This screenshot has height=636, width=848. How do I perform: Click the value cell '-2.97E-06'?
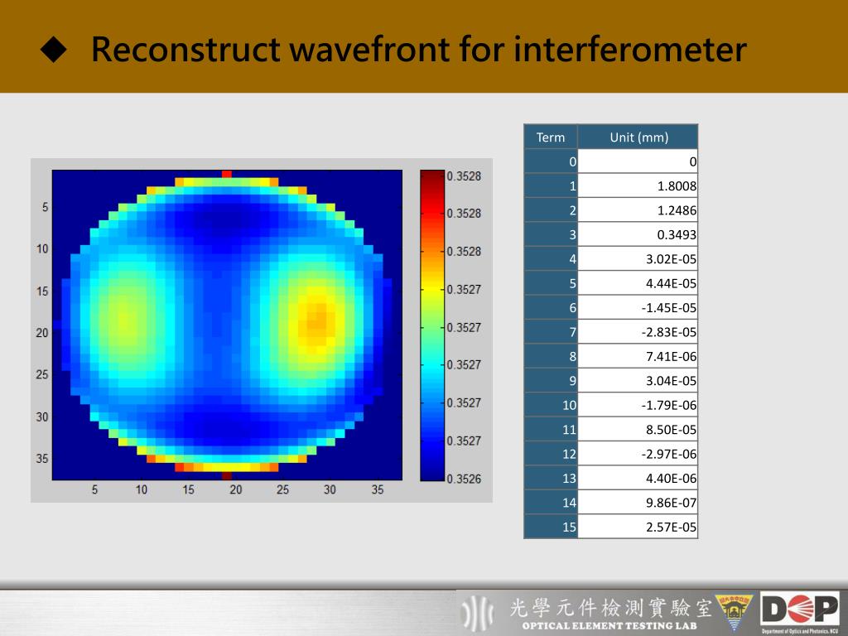coord(638,453)
